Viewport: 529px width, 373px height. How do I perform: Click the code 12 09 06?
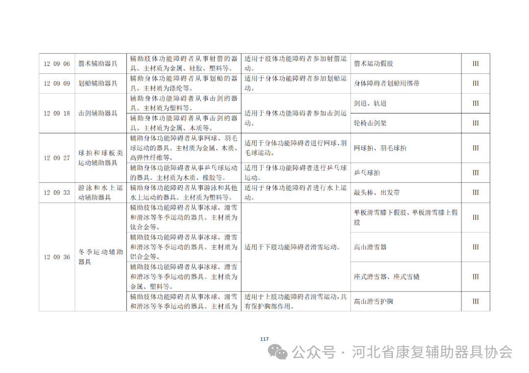click(x=56, y=64)
